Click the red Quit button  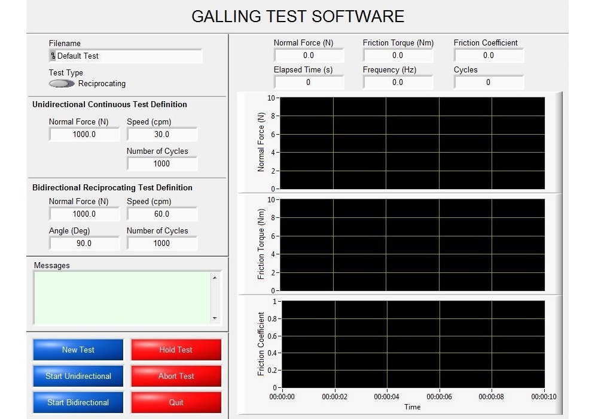pos(176,402)
